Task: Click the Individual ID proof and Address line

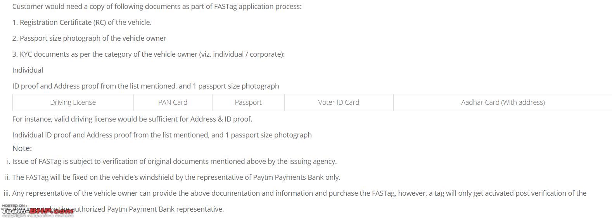Action: pos(162,135)
